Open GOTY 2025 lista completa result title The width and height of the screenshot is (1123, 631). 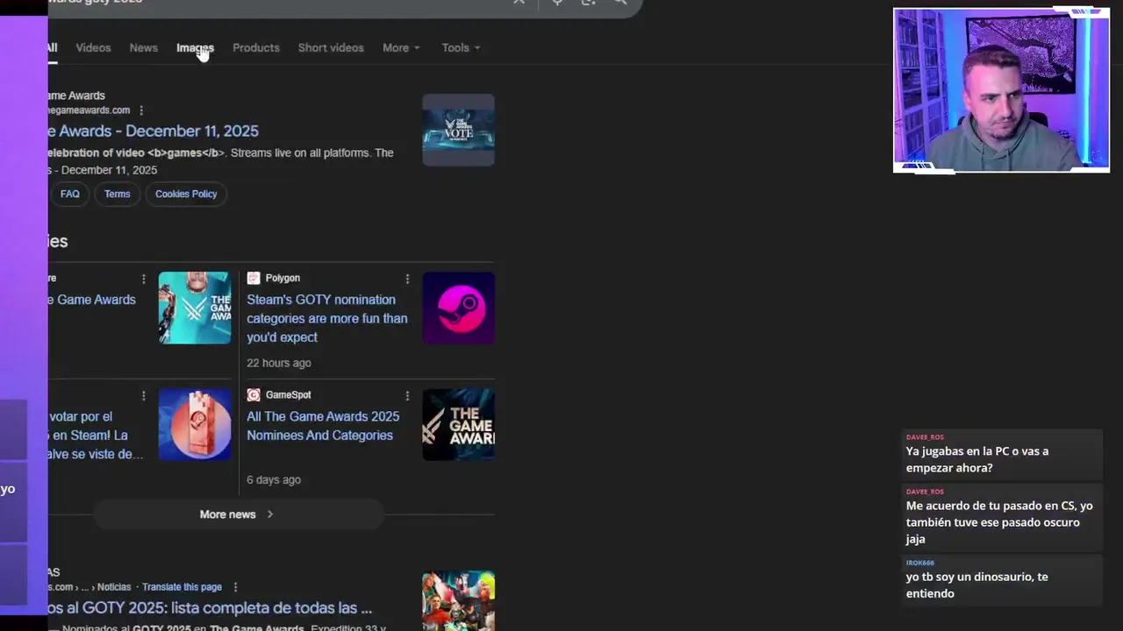pos(211,608)
